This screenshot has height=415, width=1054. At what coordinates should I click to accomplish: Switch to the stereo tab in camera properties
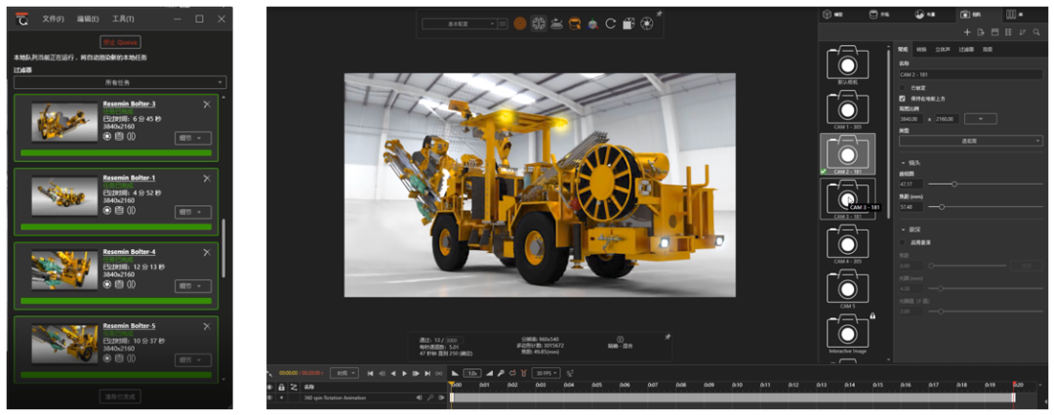point(943,50)
